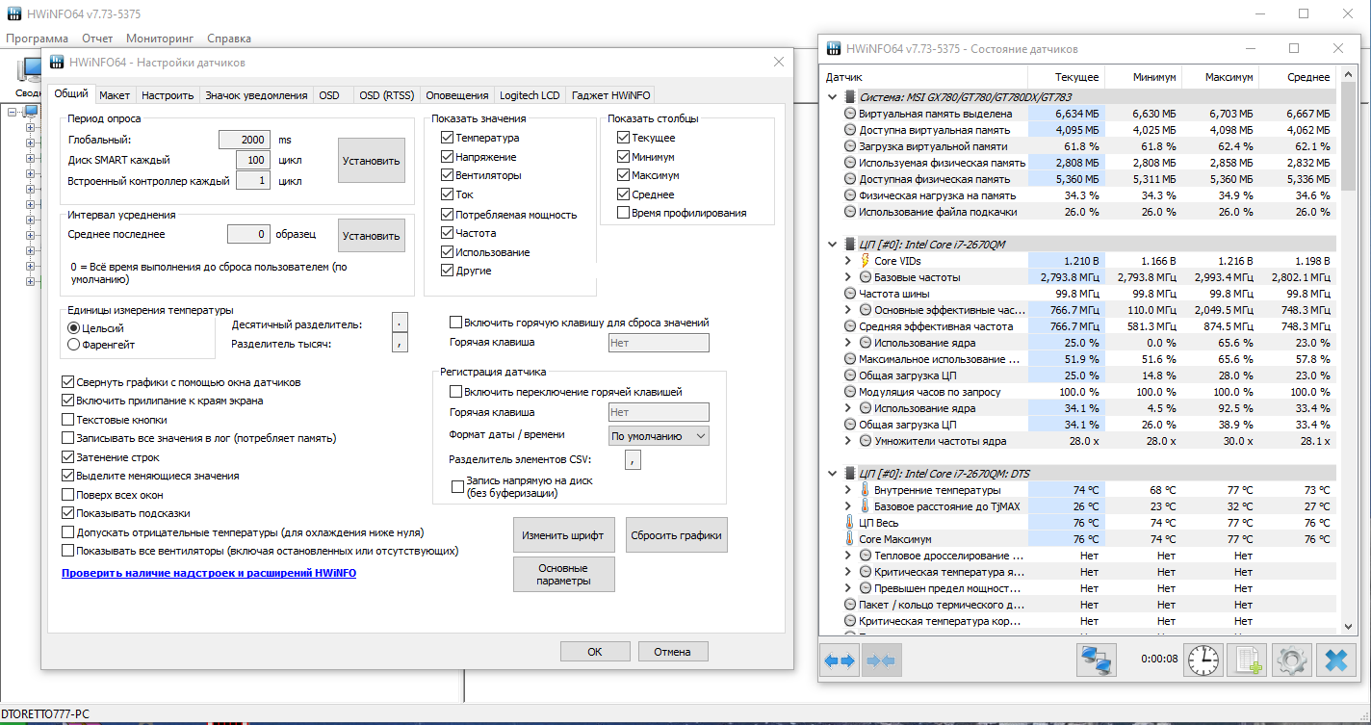Click circle icon beside Средняя эффективная частота

(x=850, y=326)
